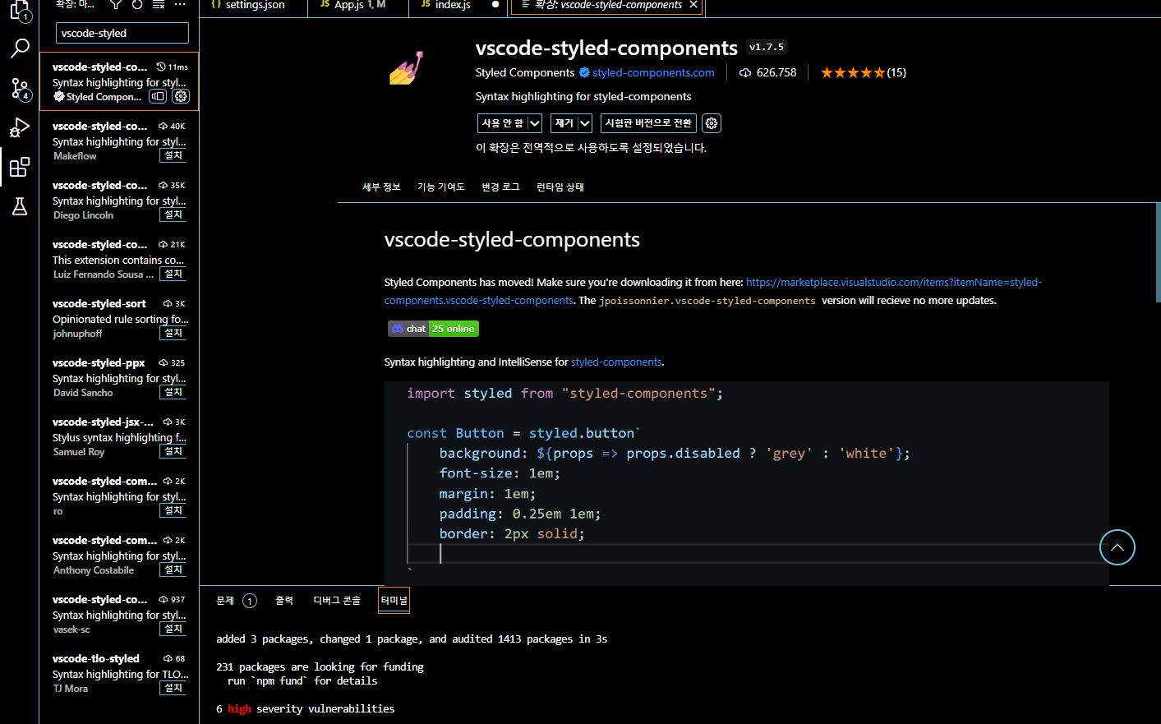Switch to the 출력 output panel tab
The width and height of the screenshot is (1161, 724).
[x=284, y=601]
